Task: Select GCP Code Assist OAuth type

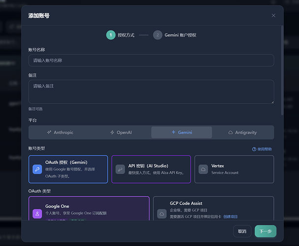Action: (213, 209)
